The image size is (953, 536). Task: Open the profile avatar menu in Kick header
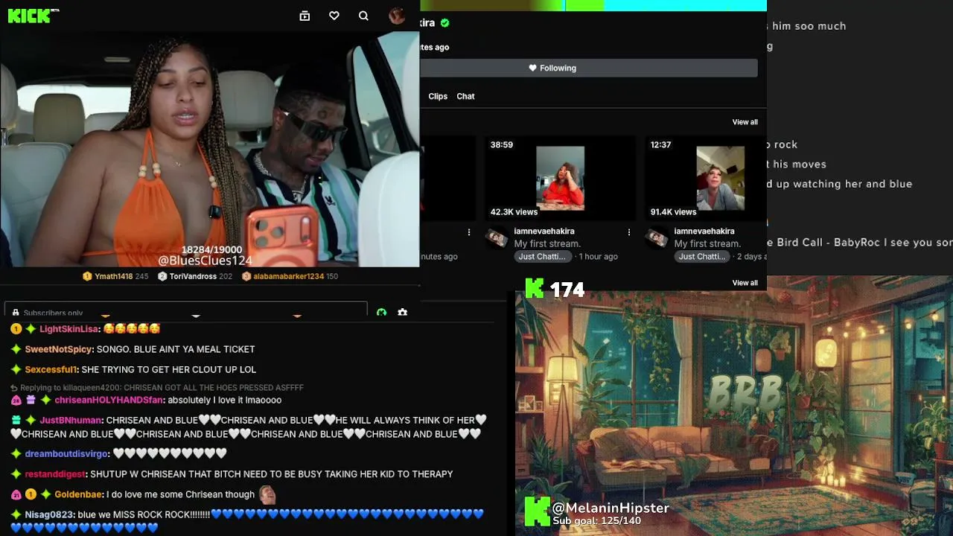[397, 16]
